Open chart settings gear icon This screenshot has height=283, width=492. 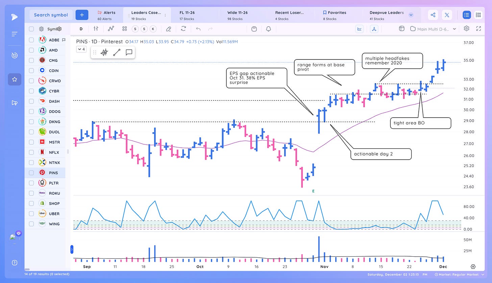tap(467, 28)
